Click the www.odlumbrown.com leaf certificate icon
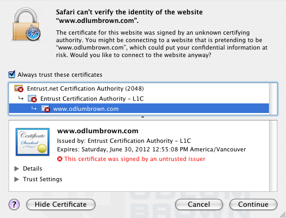Viewport: 286px width, 218px height. coord(45,109)
